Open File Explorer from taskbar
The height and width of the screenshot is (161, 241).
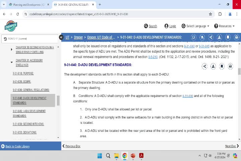coord(116,156)
